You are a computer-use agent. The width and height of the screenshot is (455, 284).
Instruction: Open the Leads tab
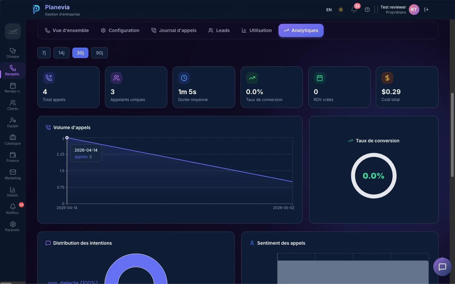pos(219,30)
